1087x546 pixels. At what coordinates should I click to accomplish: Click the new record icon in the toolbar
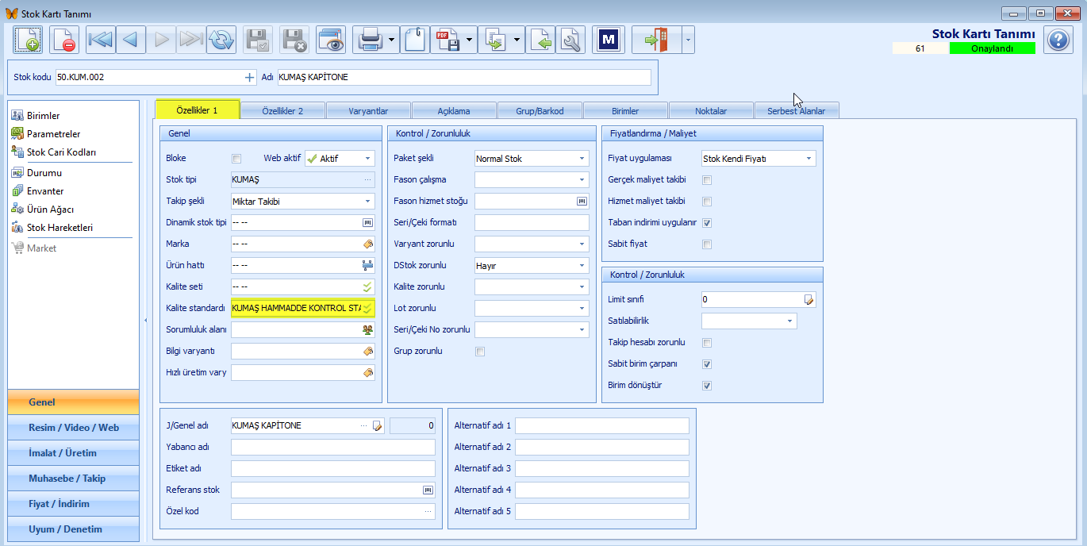[28, 39]
